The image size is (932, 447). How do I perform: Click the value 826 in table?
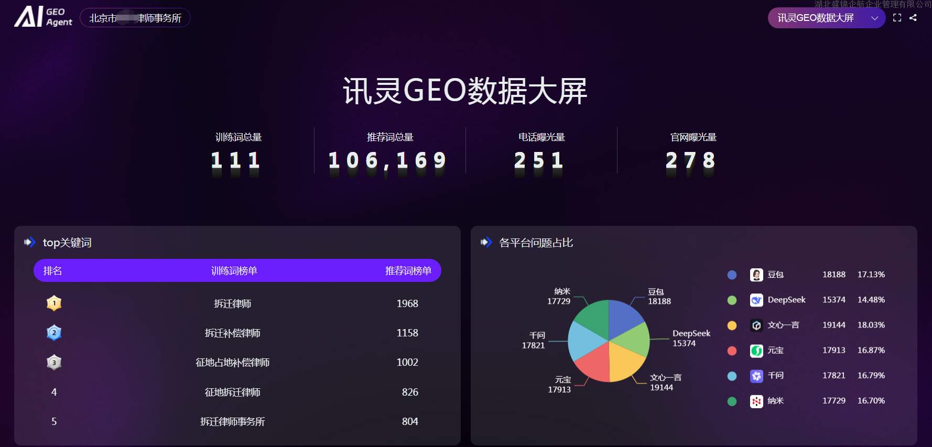pyautogui.click(x=410, y=392)
